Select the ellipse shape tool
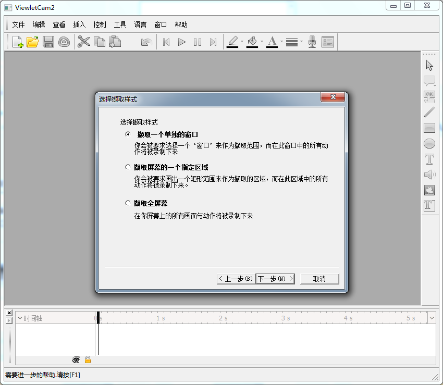 (x=429, y=143)
